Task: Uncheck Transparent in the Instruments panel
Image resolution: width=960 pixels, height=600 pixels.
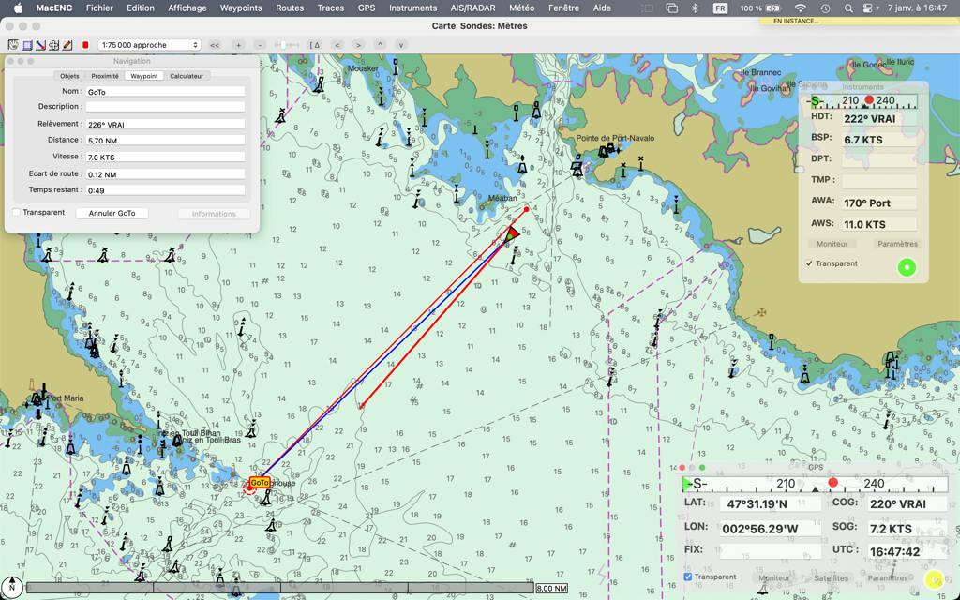Action: click(809, 263)
